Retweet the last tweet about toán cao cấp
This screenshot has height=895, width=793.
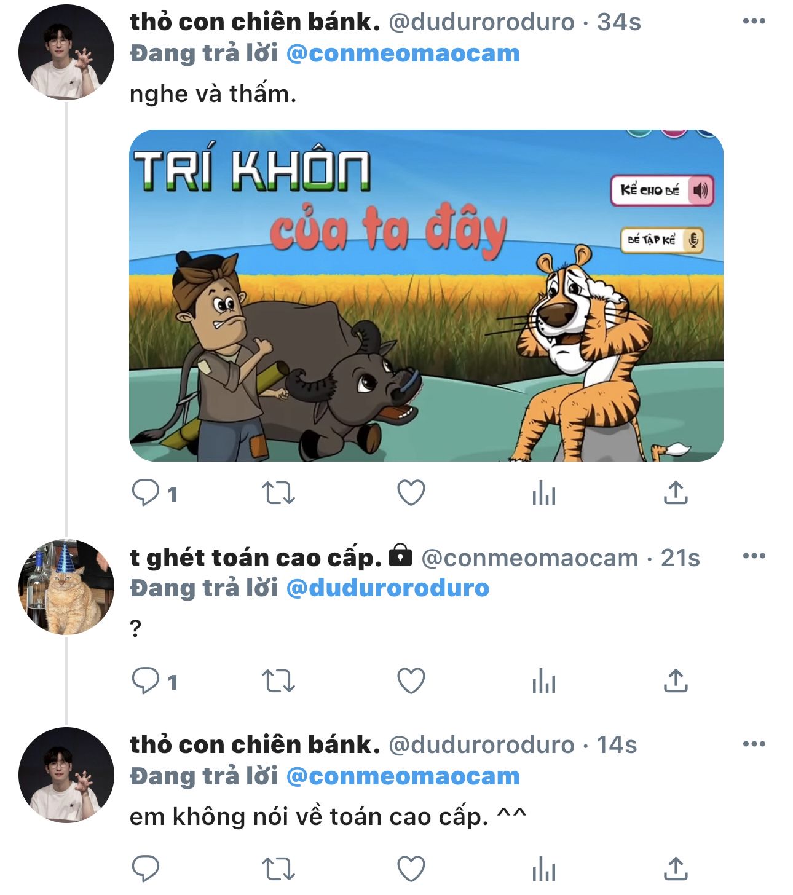tap(278, 869)
